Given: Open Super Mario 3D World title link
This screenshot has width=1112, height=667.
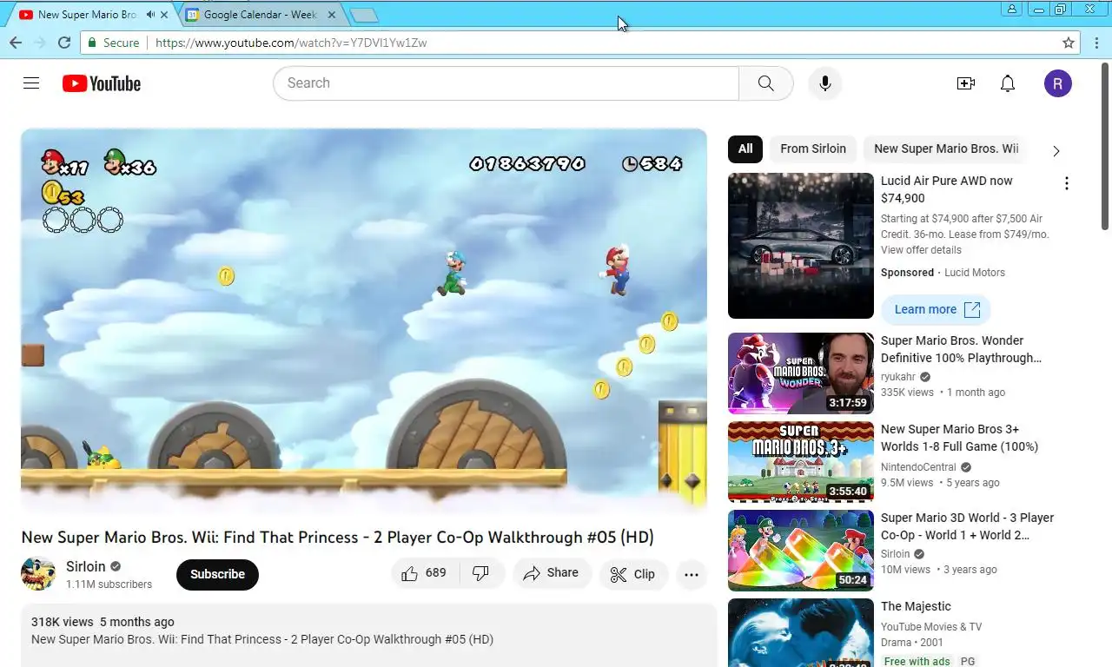Looking at the screenshot, I should pos(967,526).
